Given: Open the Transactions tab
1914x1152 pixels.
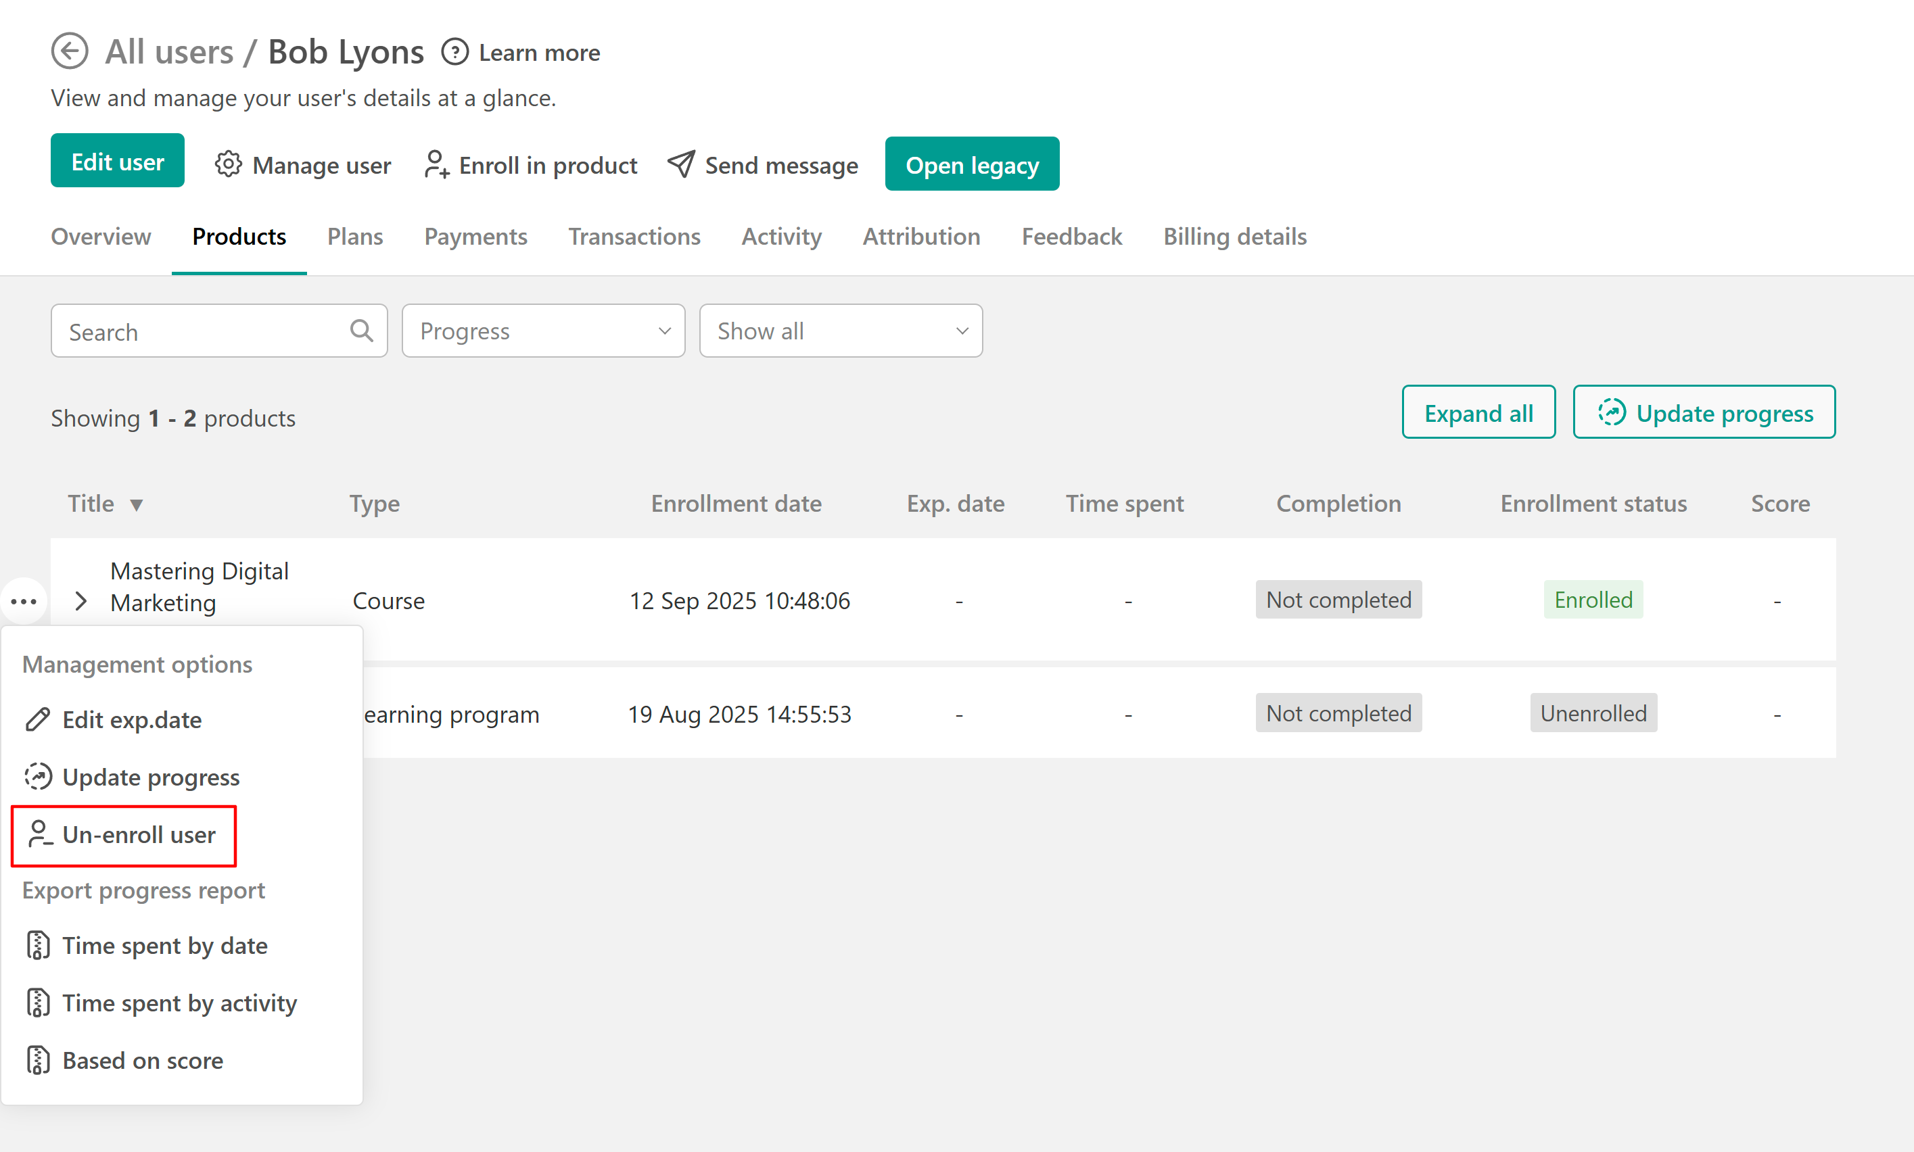Looking at the screenshot, I should [634, 237].
